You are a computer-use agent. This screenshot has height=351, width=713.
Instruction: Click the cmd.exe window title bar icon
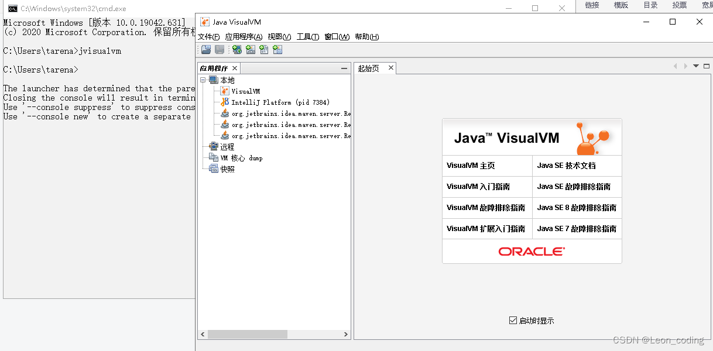coord(12,9)
